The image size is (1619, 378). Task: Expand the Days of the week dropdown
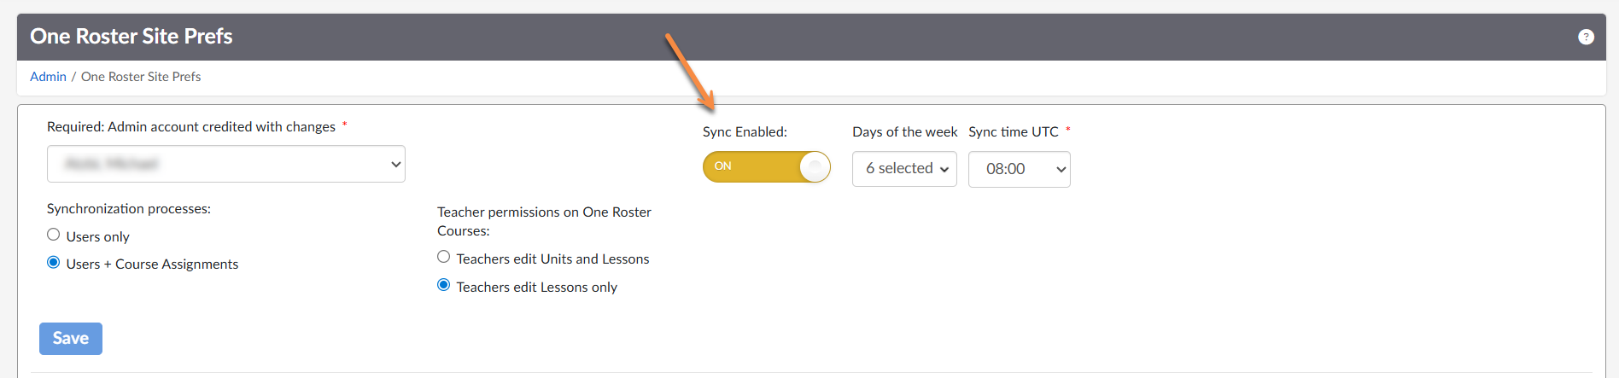pos(904,169)
